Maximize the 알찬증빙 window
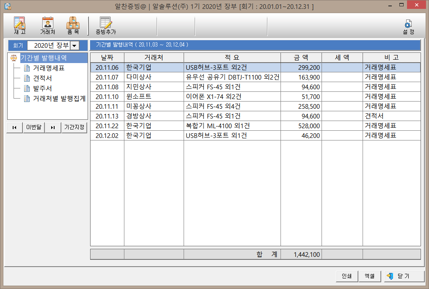The height and width of the screenshot is (289, 429). pyautogui.click(x=401, y=5)
